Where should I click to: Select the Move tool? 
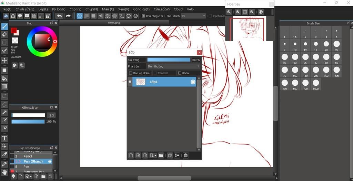click(4, 60)
